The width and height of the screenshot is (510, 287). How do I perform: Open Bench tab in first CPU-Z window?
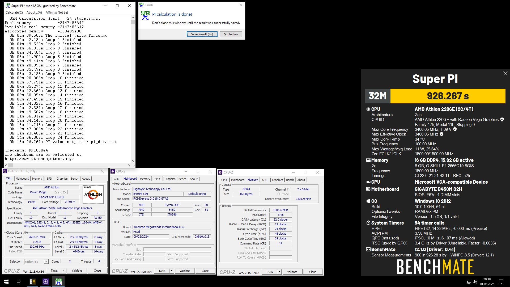pos(74,179)
